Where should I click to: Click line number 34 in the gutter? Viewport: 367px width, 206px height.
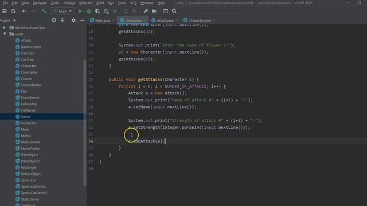(91, 141)
